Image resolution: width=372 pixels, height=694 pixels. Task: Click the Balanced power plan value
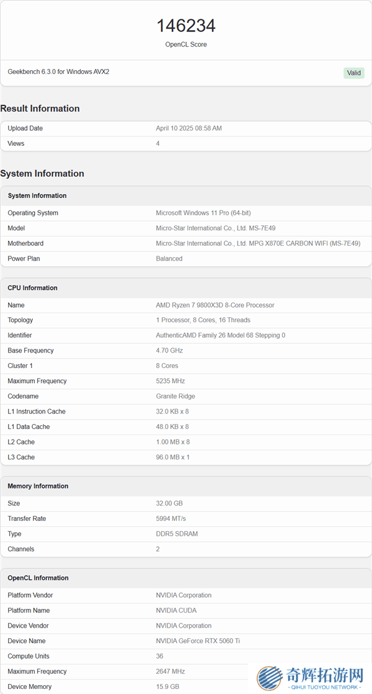pos(169,258)
